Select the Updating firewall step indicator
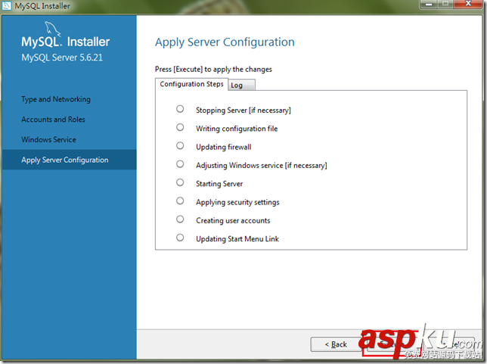 click(180, 145)
